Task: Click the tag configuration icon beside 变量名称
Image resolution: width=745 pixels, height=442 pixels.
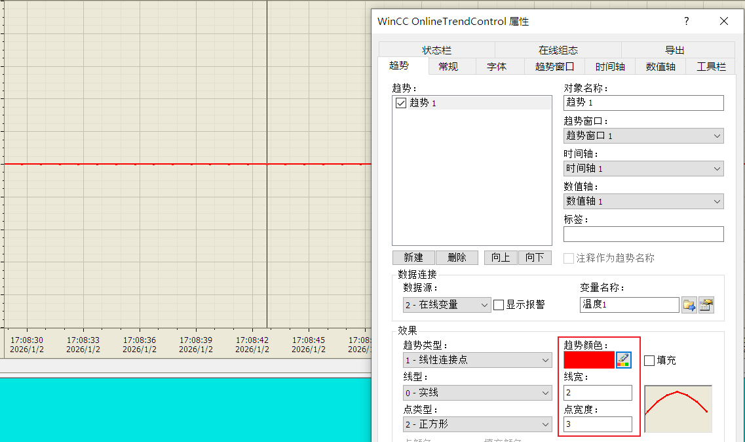Action: (x=706, y=305)
